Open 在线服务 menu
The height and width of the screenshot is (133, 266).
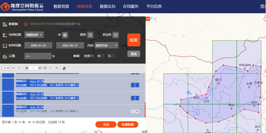131,7
